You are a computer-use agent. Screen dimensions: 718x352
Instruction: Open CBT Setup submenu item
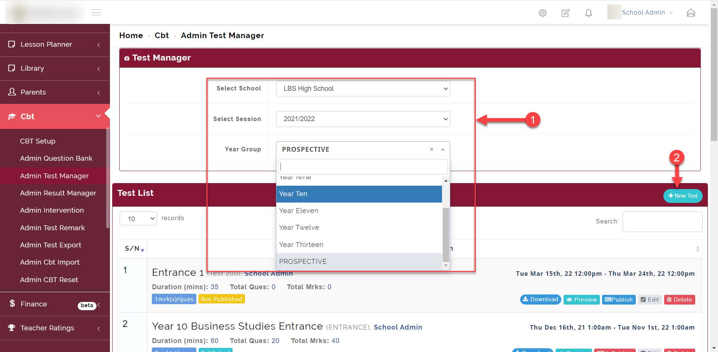[38, 141]
